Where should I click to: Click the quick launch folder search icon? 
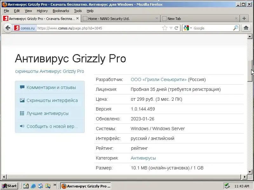pos(48,186)
